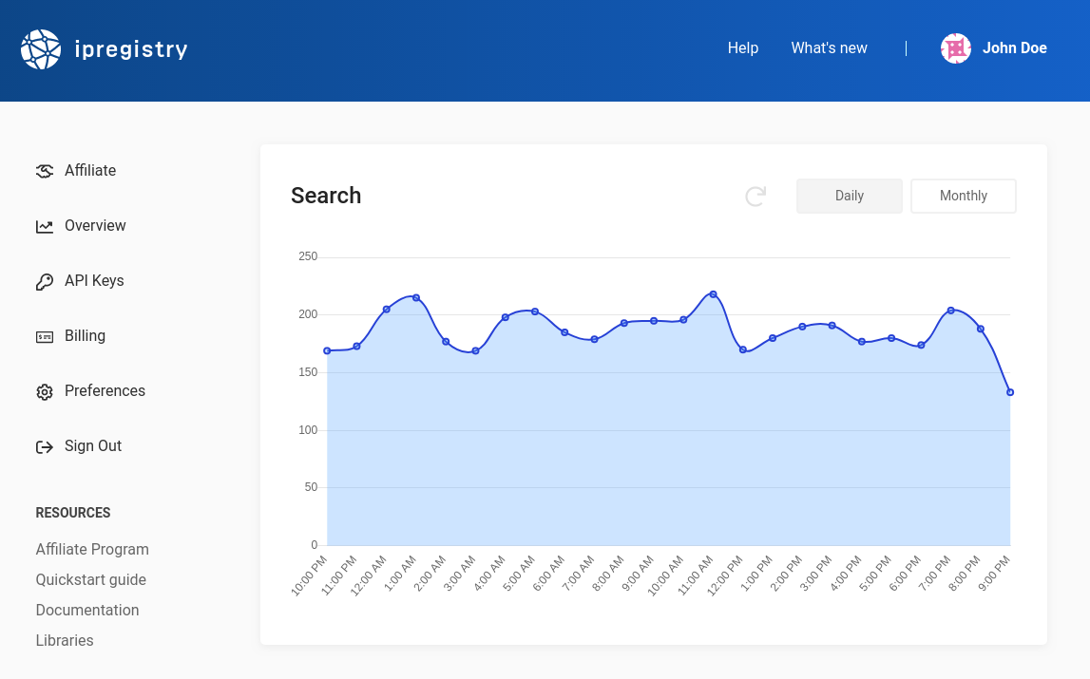This screenshot has width=1090, height=679.
Task: Select Overview in the sidebar
Action: coord(95,226)
